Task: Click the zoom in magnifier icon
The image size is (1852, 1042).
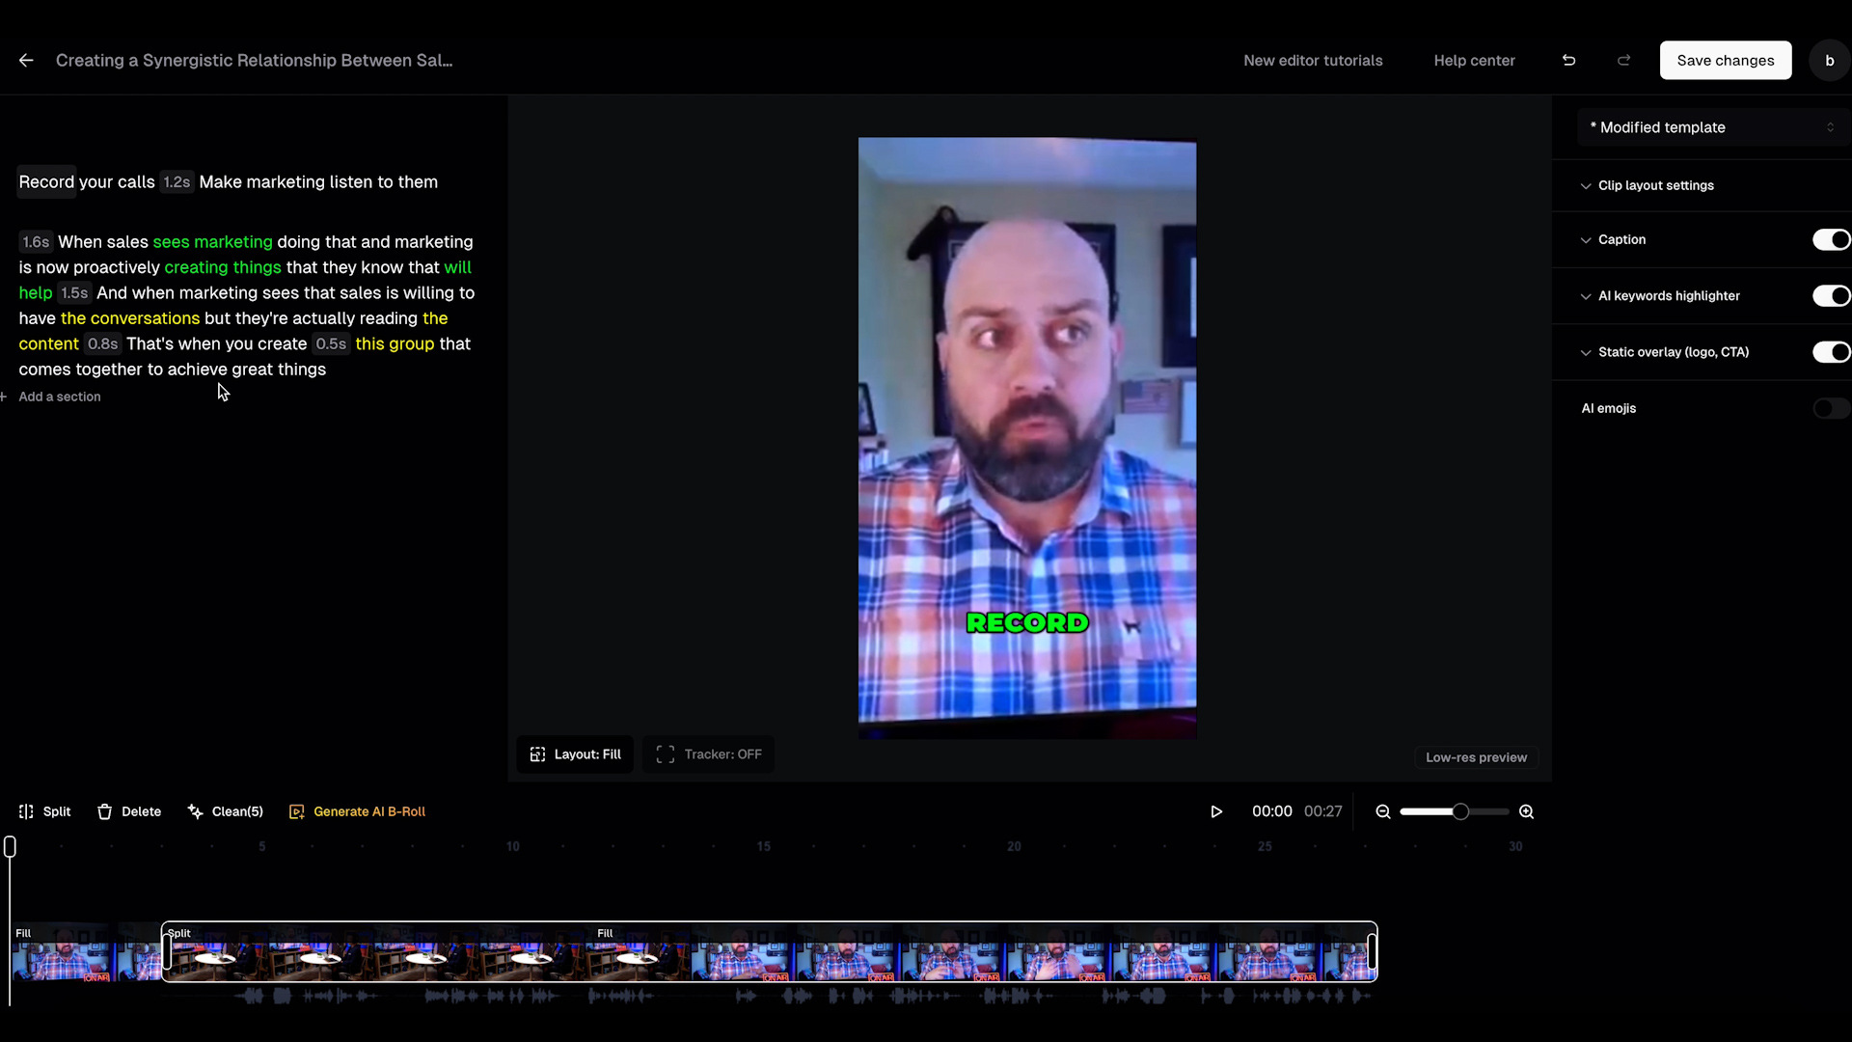Action: point(1526,811)
